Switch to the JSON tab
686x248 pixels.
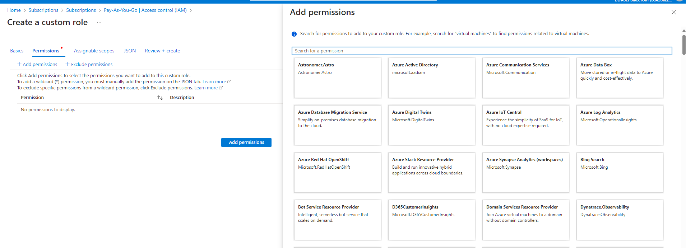[x=130, y=51]
